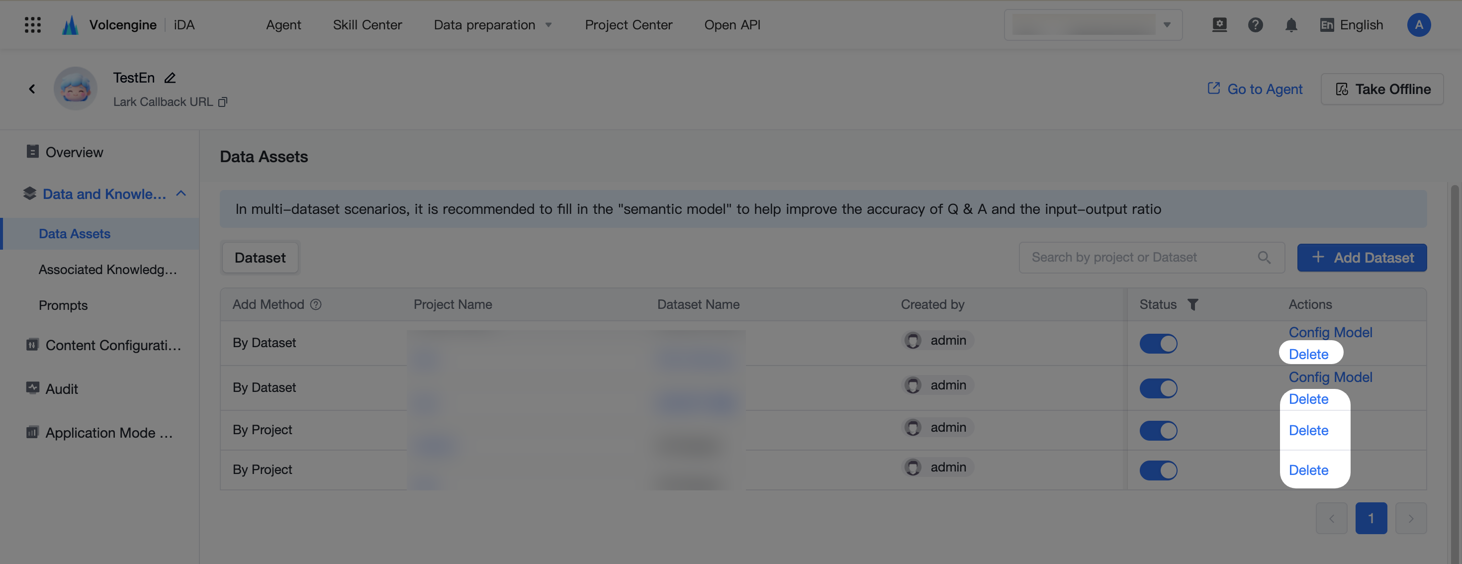Viewport: 1462px width, 564px height.
Task: Click the Add Dataset button
Action: (x=1362, y=258)
